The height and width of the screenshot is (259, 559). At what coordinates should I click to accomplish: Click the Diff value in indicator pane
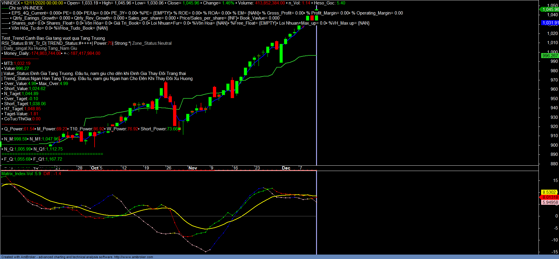pyautogui.click(x=52, y=174)
